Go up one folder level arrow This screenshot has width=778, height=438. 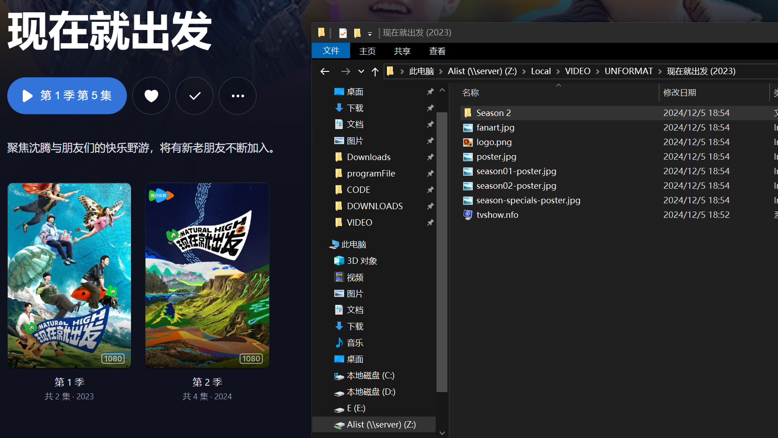[x=375, y=71]
